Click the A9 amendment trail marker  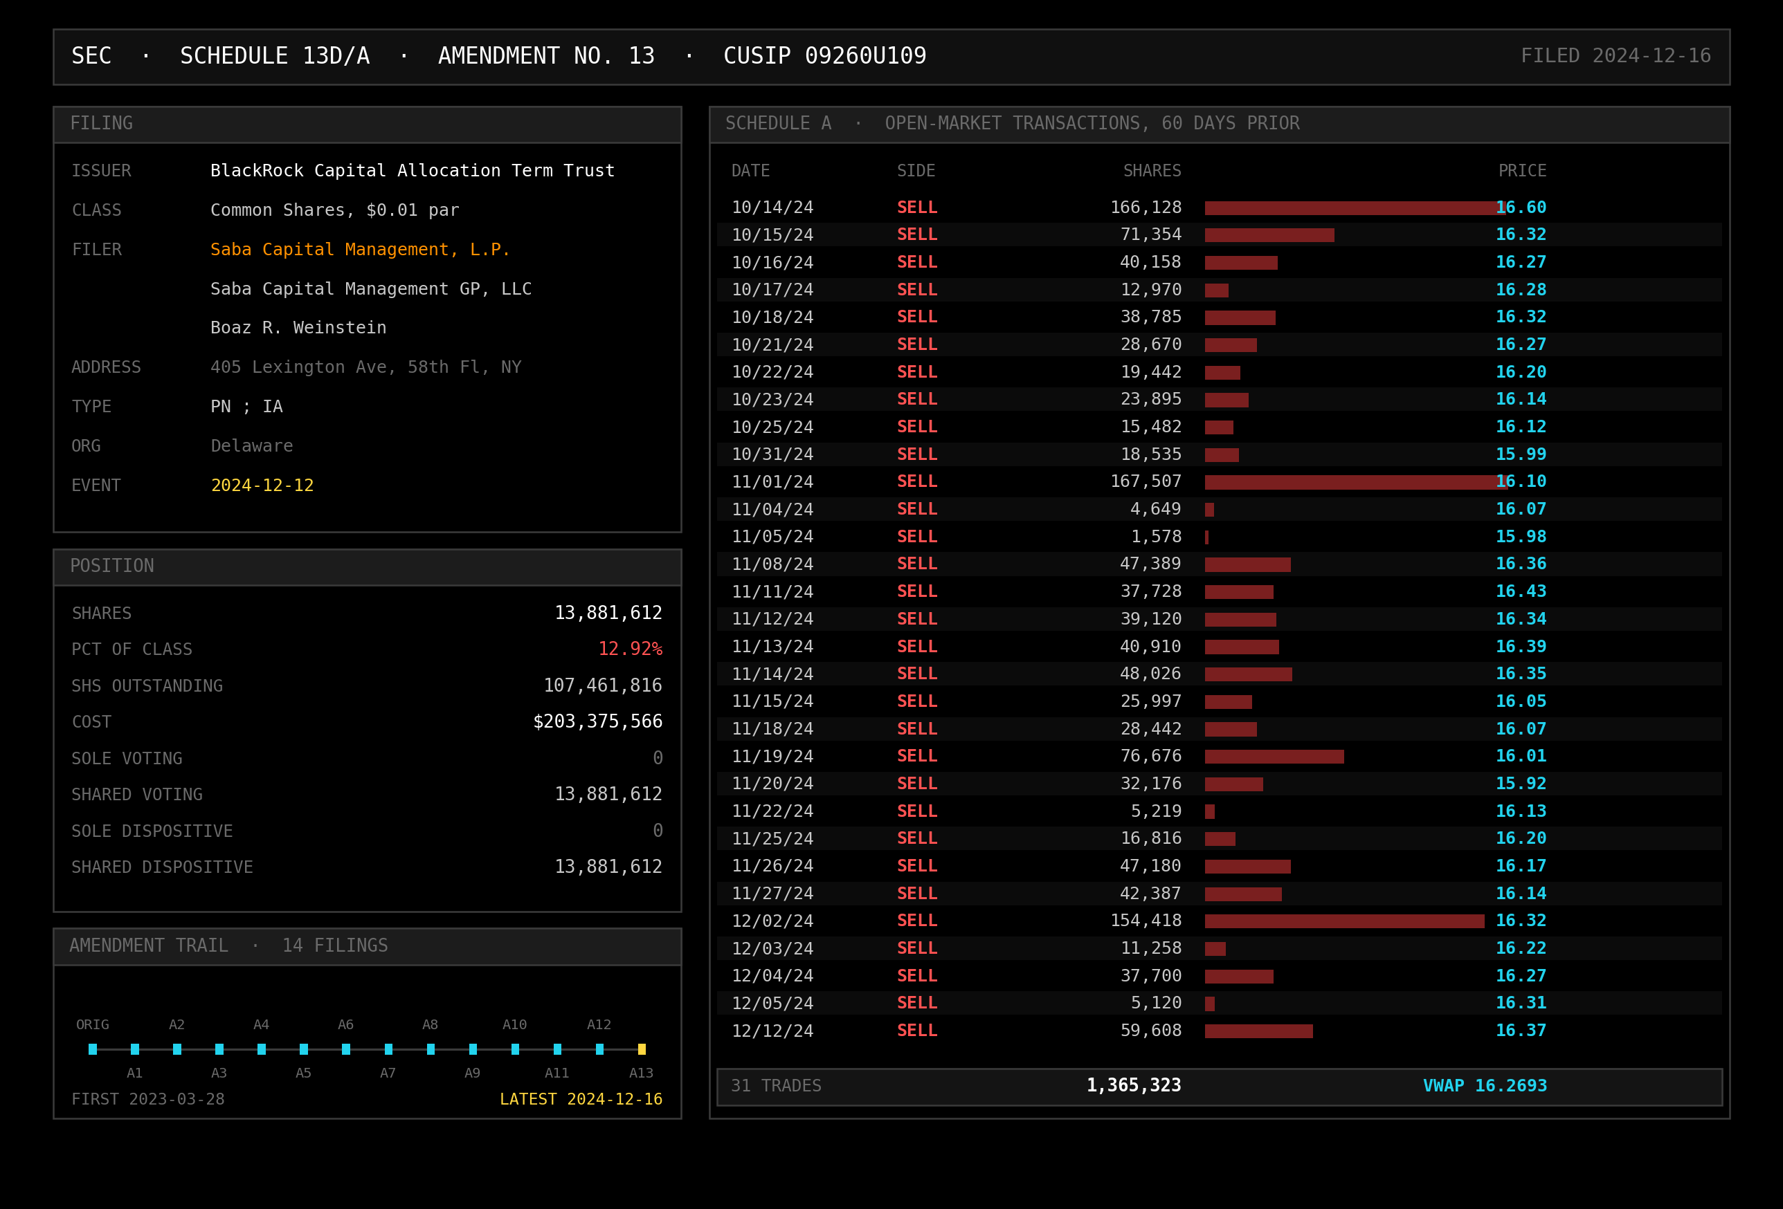473,1049
